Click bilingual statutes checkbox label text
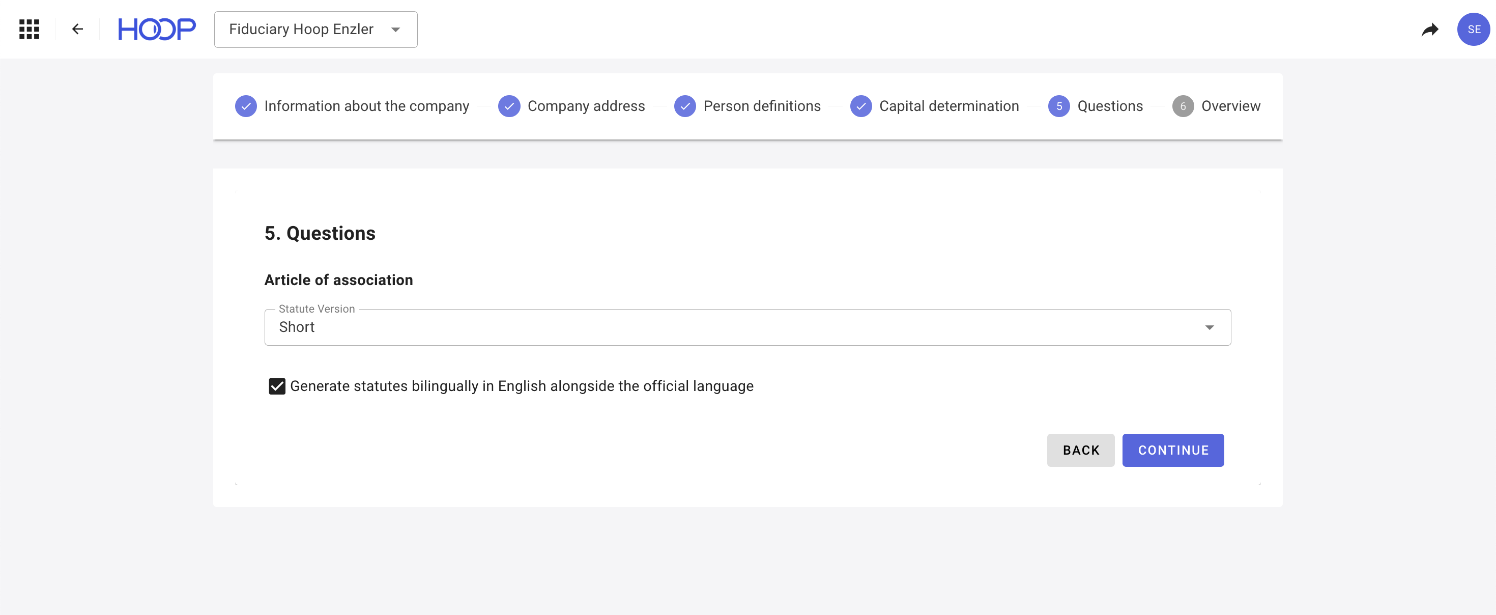1496x615 pixels. click(x=521, y=386)
